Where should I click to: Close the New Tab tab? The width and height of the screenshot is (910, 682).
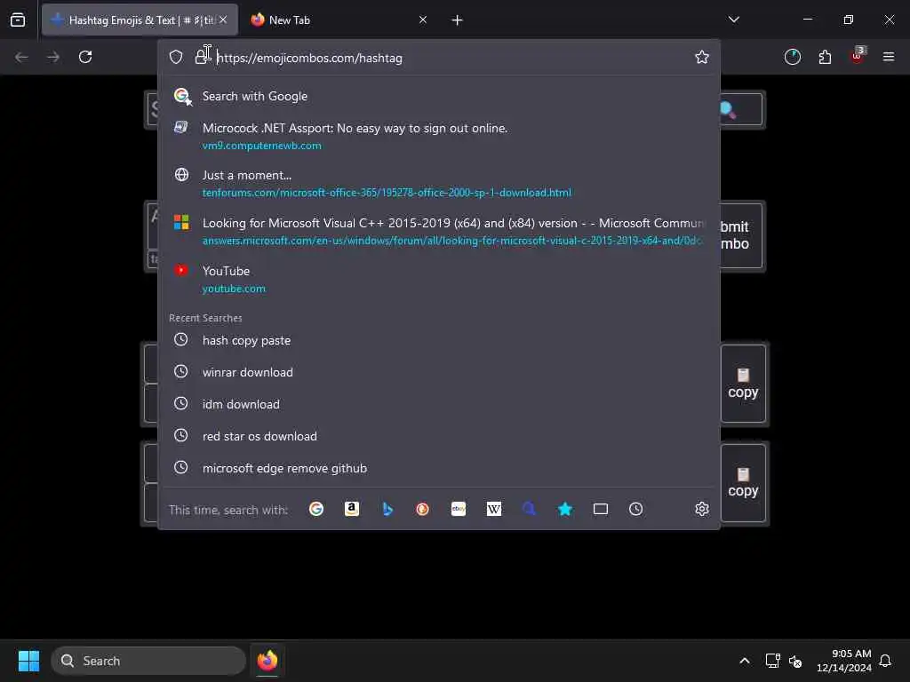tap(422, 20)
